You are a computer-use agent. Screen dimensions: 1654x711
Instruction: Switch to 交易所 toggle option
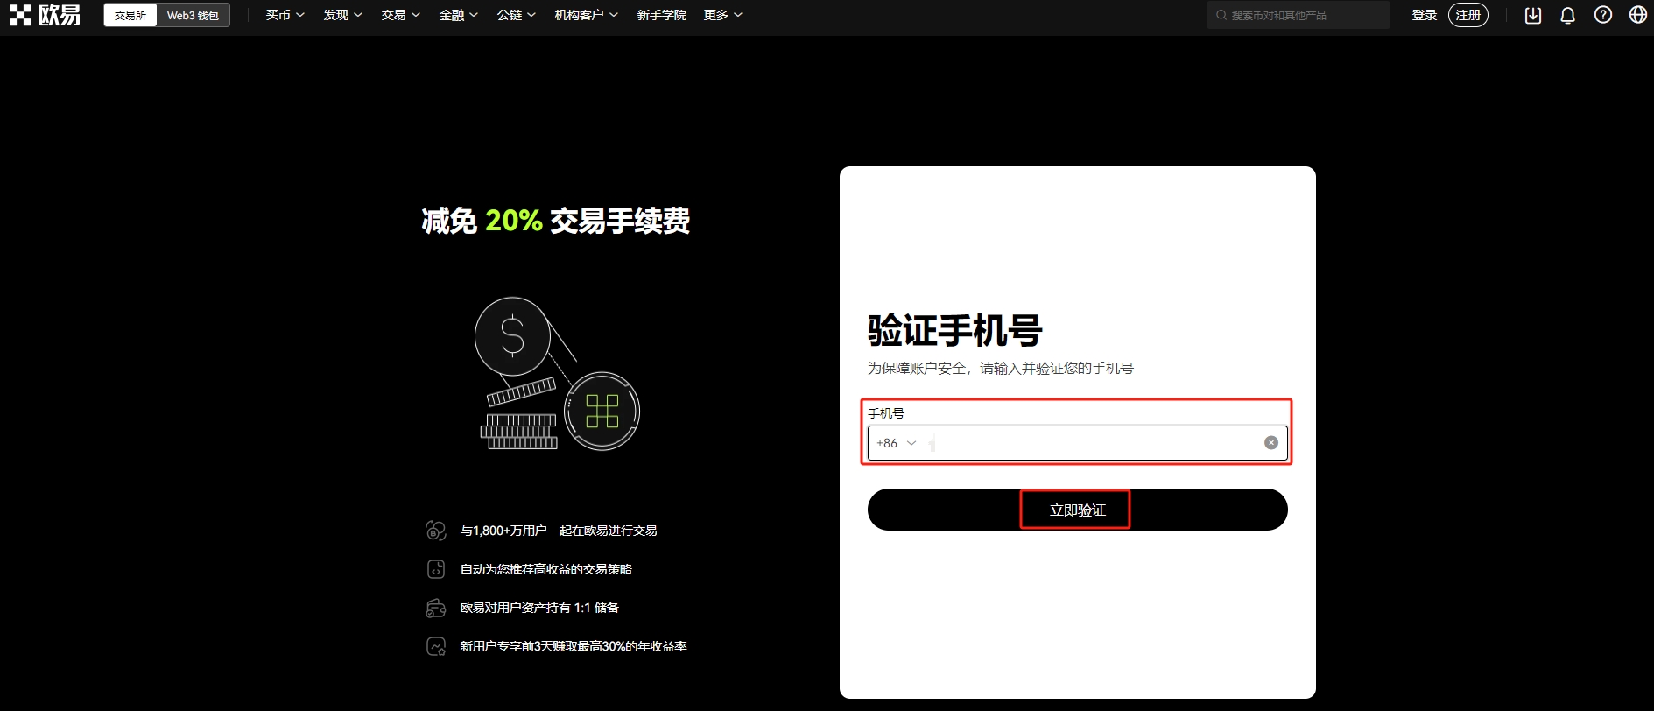click(x=130, y=15)
